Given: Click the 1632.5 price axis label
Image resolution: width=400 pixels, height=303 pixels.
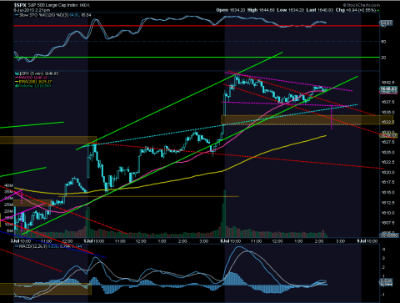Looking at the screenshot, I should (387, 122).
